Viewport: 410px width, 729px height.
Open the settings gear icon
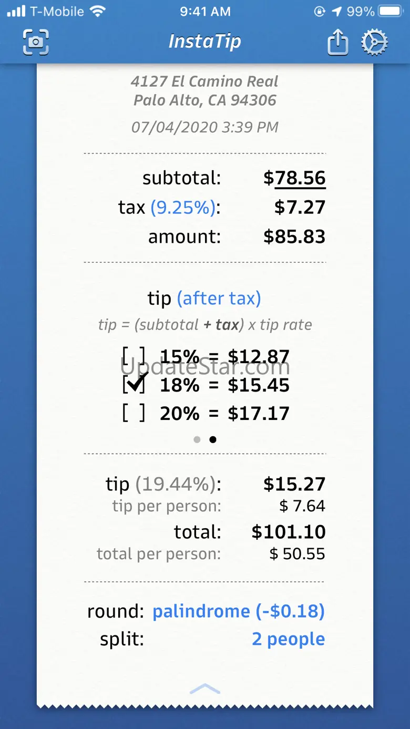[374, 43]
